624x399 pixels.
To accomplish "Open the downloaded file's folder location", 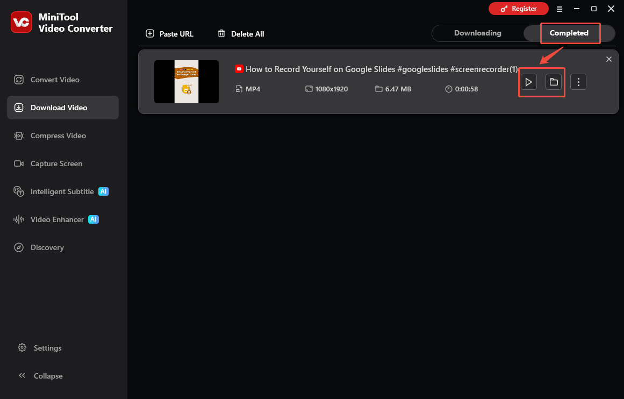I will (x=553, y=82).
